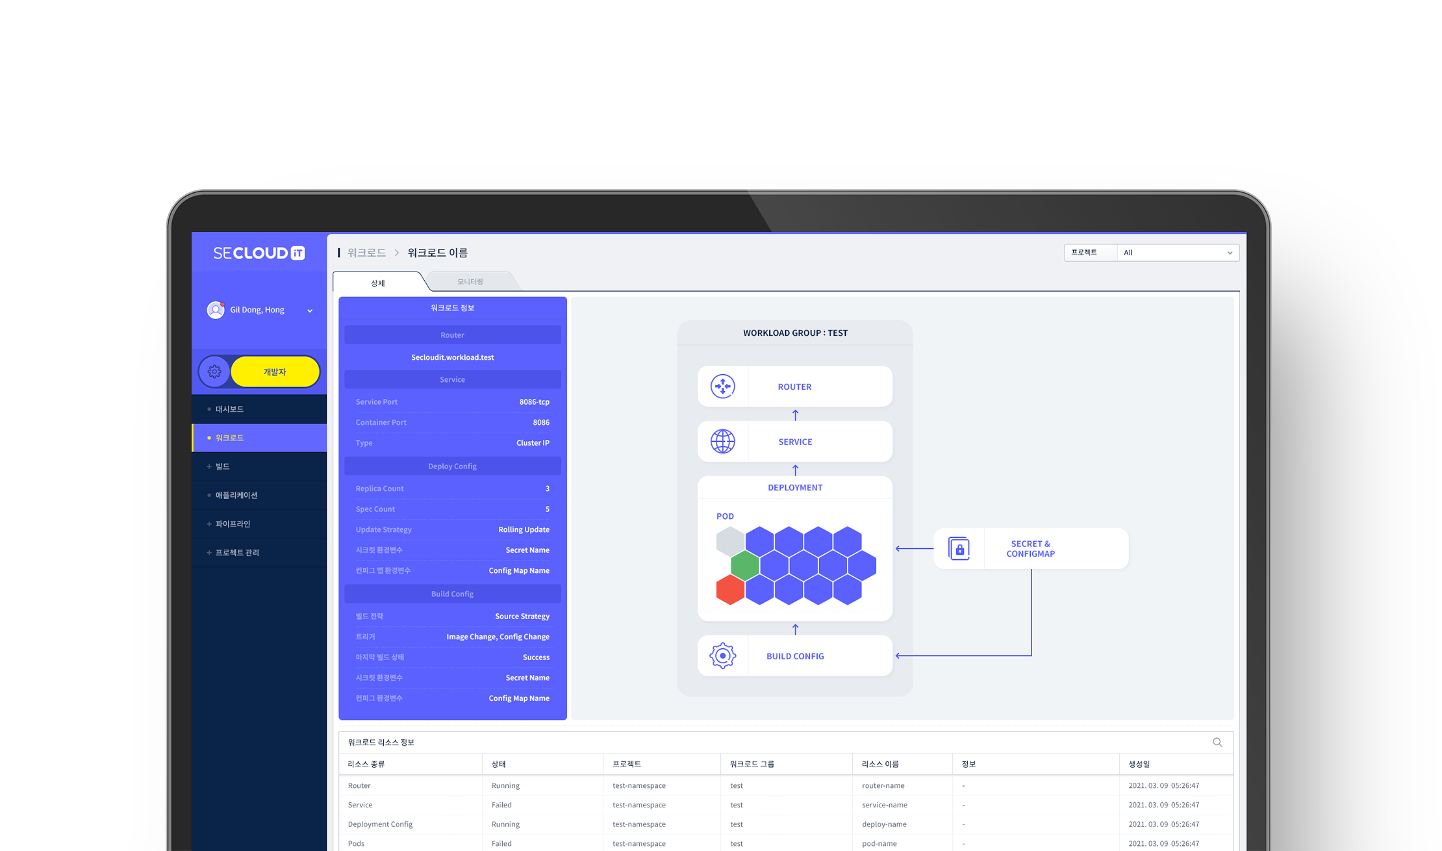
Task: Toggle the yellow 개발자 mode switch
Action: click(x=275, y=372)
